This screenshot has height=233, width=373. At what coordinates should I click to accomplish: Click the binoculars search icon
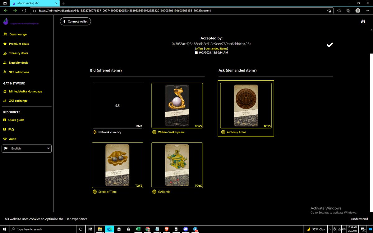tap(363, 21)
